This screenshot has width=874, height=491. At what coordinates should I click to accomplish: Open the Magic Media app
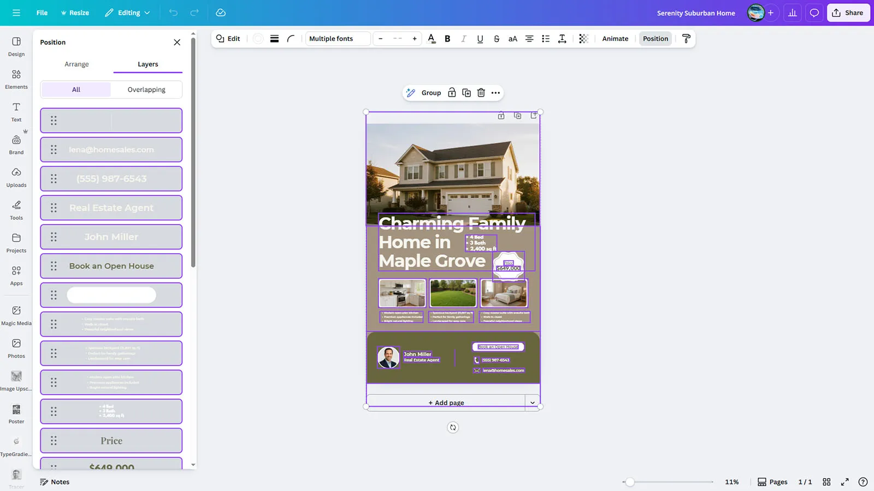tap(16, 315)
